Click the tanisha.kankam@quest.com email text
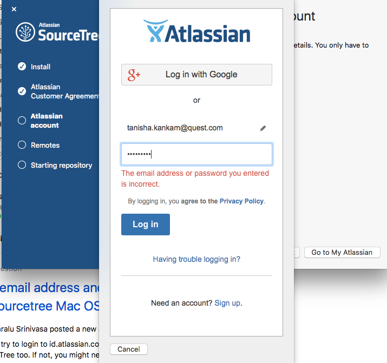The height and width of the screenshot is (363, 387). point(175,128)
